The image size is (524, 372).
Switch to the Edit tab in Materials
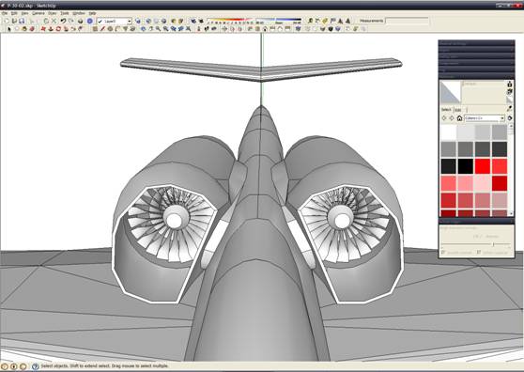click(458, 110)
